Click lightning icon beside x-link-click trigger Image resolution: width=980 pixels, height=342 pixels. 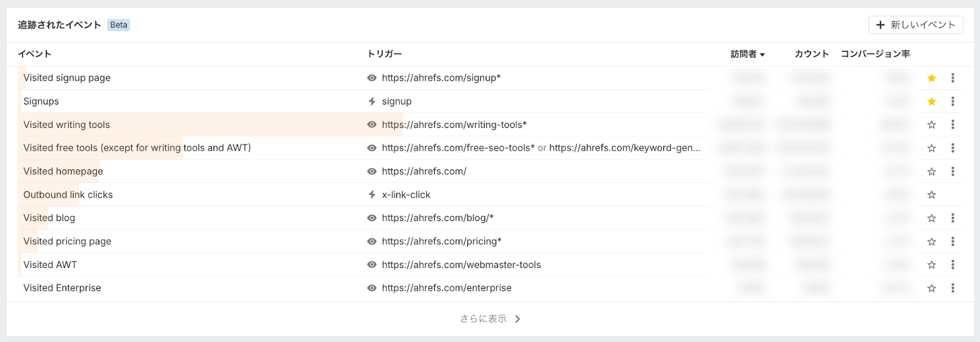click(x=372, y=195)
